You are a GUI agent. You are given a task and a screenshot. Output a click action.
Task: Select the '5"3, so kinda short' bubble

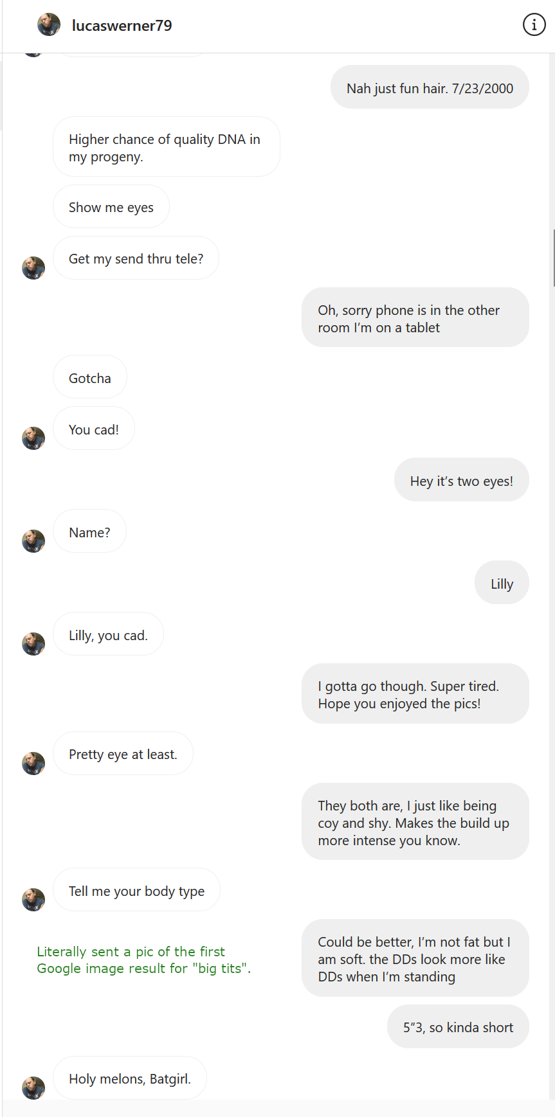458,1026
